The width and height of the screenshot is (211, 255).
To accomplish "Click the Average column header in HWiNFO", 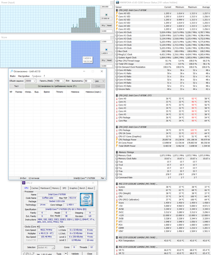I will [x=206, y=7].
